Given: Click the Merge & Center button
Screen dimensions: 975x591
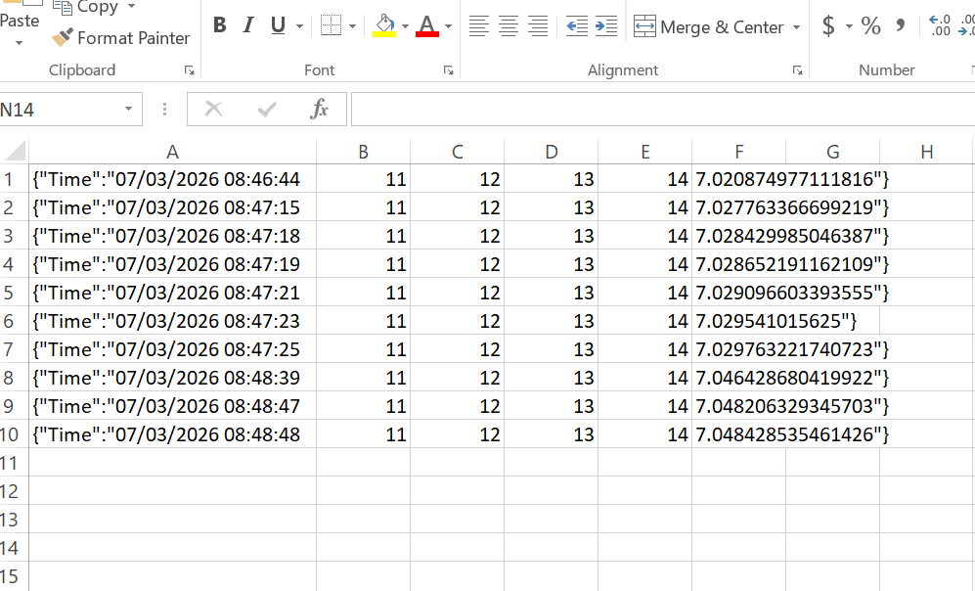Looking at the screenshot, I should [x=709, y=27].
